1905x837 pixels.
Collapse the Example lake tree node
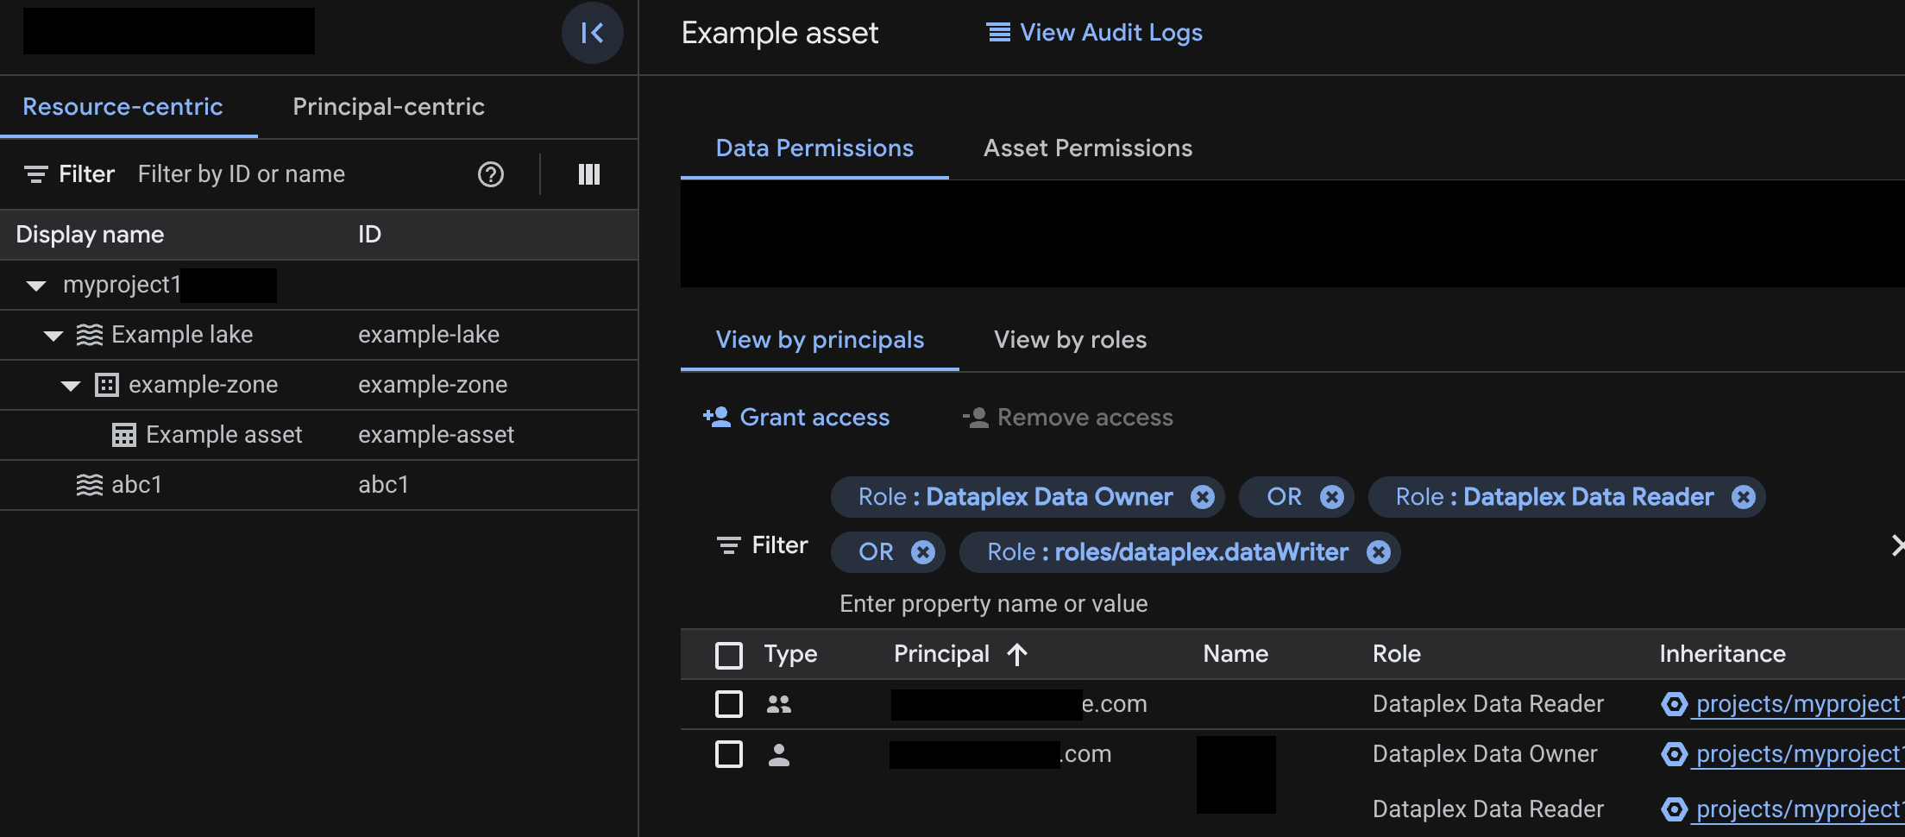click(53, 335)
